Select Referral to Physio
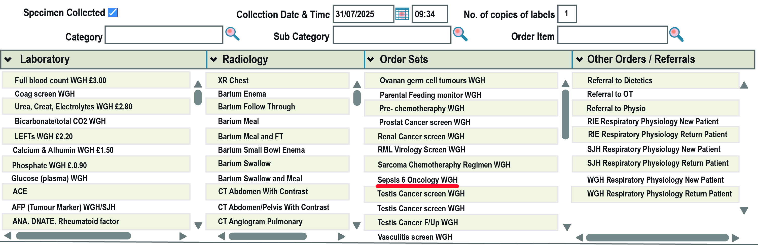The height and width of the screenshot is (245, 758). click(616, 108)
